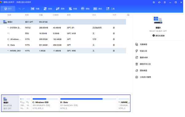Click the redo arrow in the toolbar

(x=24, y=9)
